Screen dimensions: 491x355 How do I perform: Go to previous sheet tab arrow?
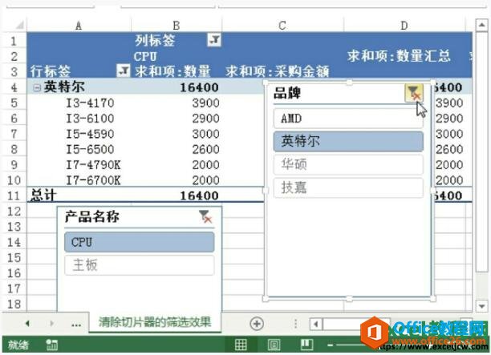pos(27,324)
